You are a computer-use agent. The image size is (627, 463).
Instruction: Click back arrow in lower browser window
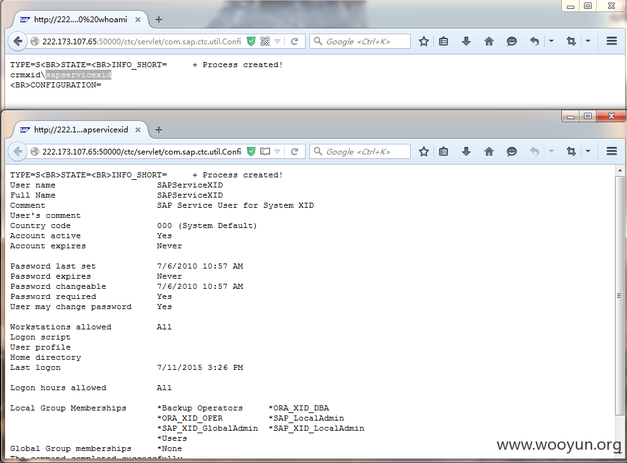click(x=18, y=151)
